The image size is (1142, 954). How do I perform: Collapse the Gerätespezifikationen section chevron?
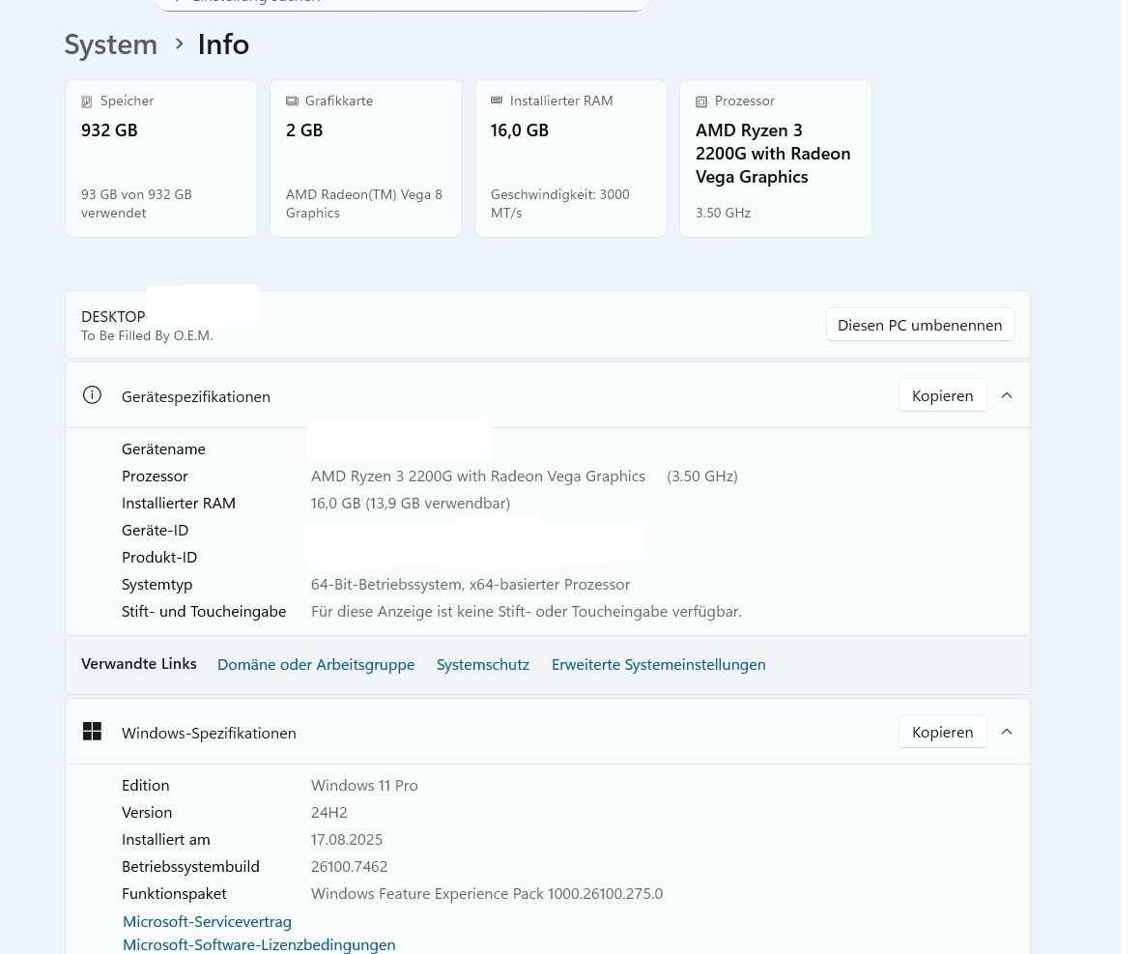pos(1007,395)
